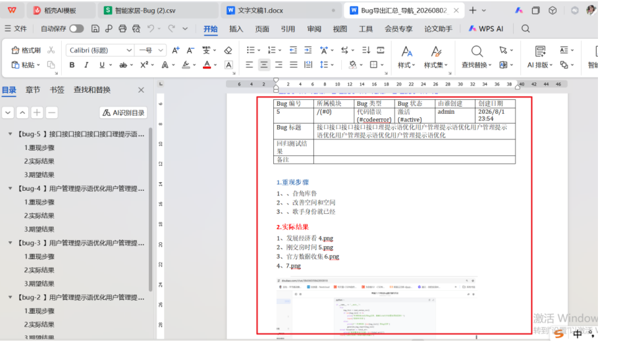Click the align right icon
Viewport: 621px width, 350px height.
tap(279, 65)
